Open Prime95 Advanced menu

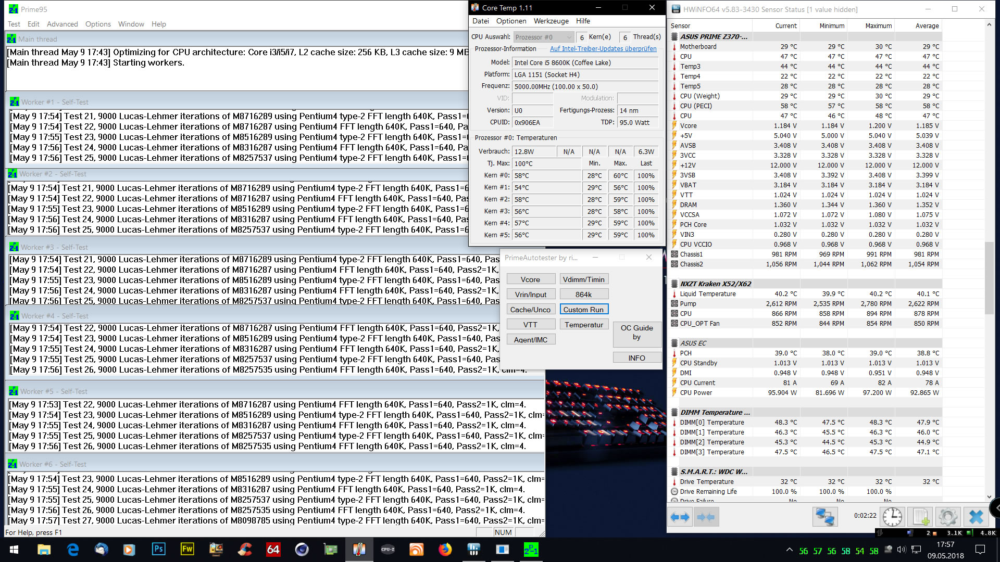click(x=62, y=24)
